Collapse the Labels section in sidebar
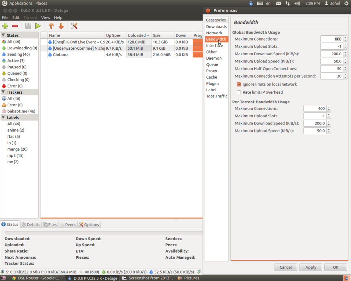351x281 pixels. pos(3,117)
